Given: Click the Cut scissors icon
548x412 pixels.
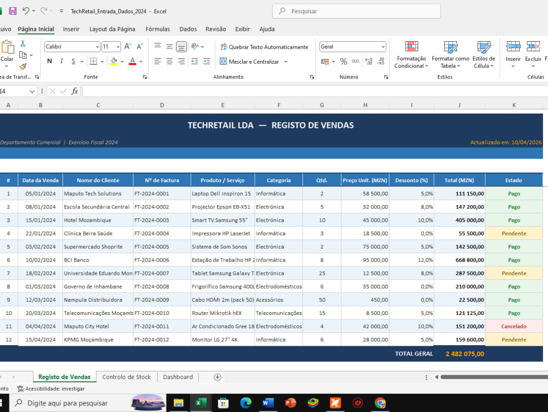Looking at the screenshot, I should tap(22, 43).
